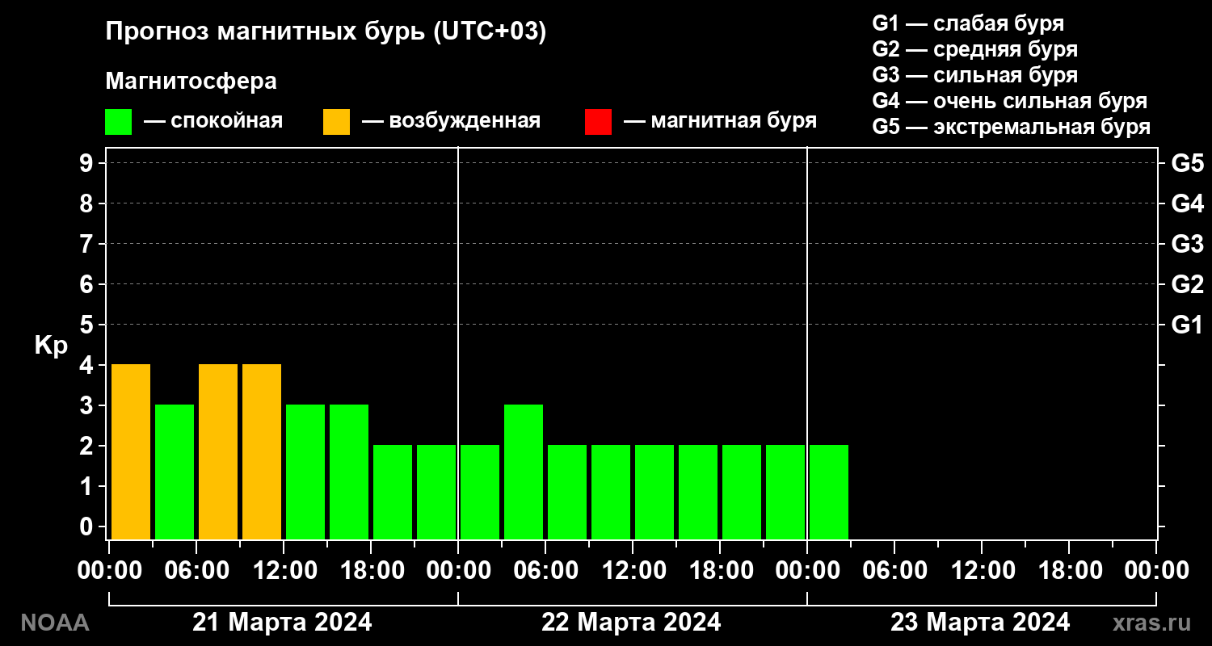
Task: Click the 'Kp' axis title
Action: point(51,345)
